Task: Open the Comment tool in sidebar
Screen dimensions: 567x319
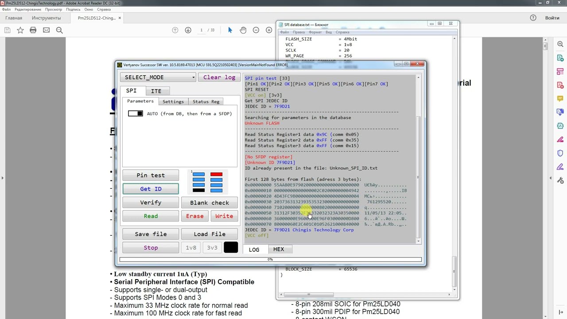Action: click(x=560, y=99)
